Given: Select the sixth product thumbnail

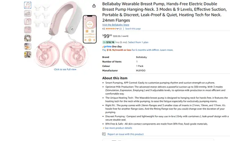Looking at the screenshot, I should tap(28, 46).
